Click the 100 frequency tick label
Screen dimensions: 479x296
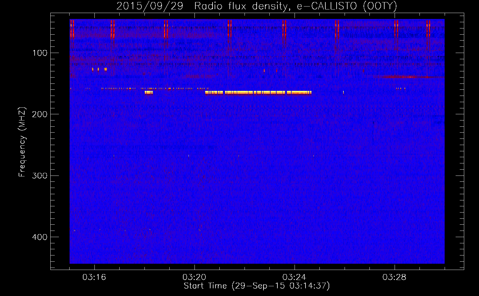40,53
